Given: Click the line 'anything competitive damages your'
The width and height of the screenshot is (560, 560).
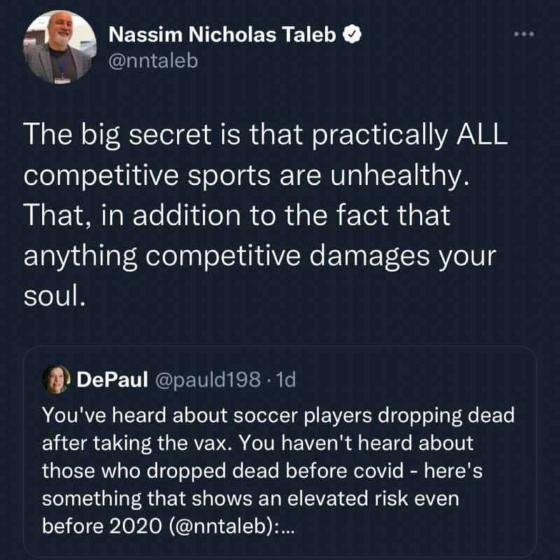Looking at the screenshot, I should (x=259, y=255).
